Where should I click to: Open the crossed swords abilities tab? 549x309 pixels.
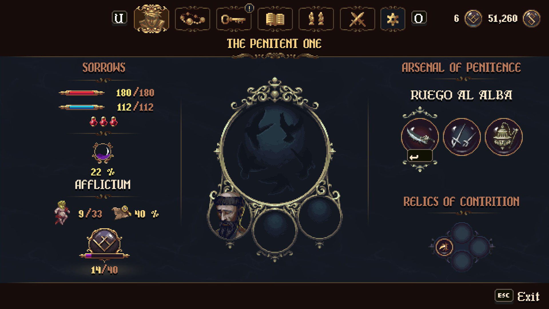click(x=357, y=19)
